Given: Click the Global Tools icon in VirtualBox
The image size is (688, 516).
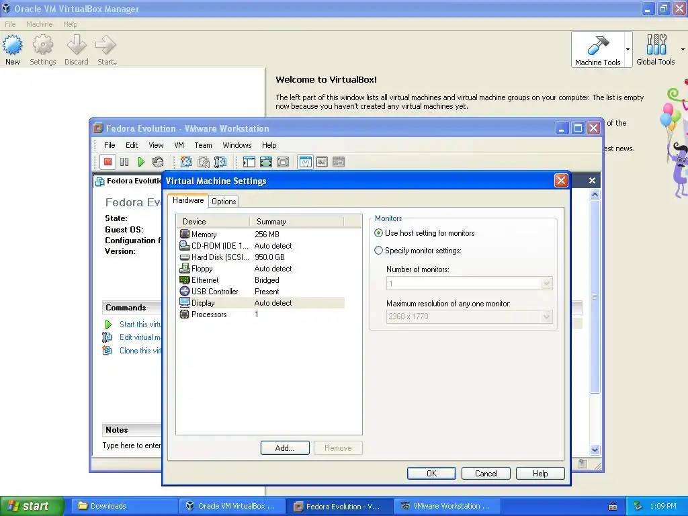Looking at the screenshot, I should point(656,45).
